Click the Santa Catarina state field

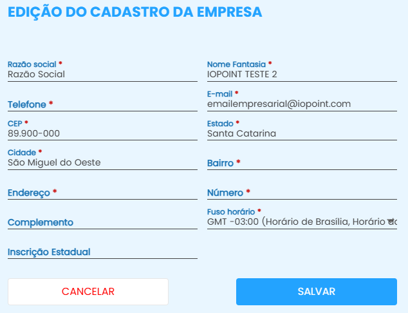coord(241,133)
